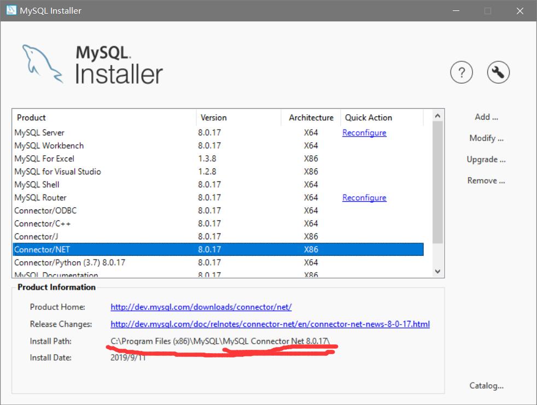537x405 pixels.
Task: Sort by the Version column header
Action: coord(213,118)
